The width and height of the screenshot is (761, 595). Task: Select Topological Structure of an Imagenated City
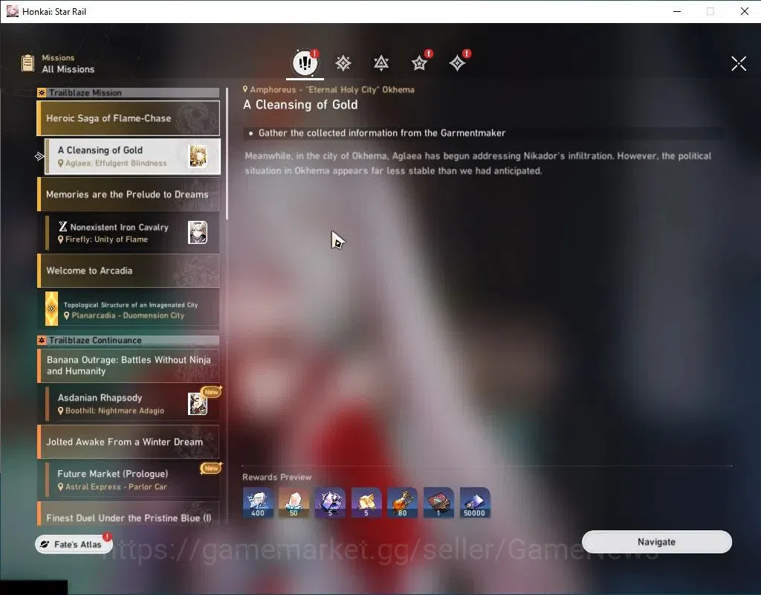[132, 309]
